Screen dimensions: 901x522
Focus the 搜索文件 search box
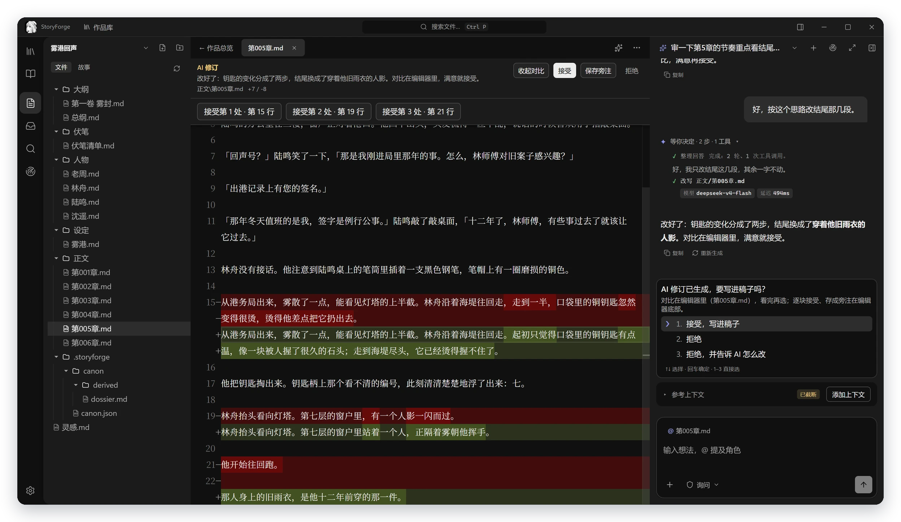click(x=454, y=27)
